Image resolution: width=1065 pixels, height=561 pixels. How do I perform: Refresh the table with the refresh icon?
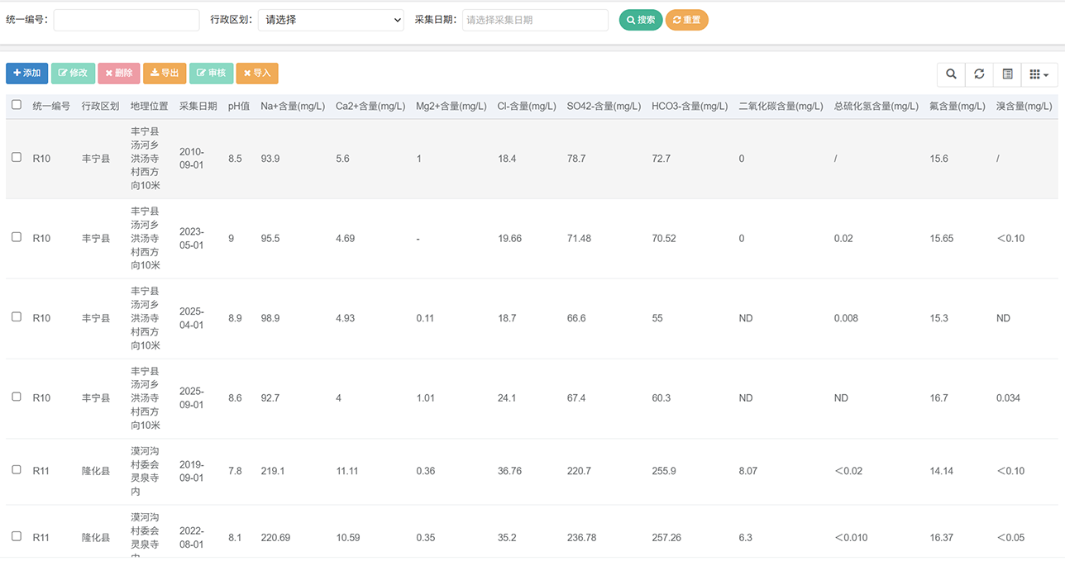[x=979, y=74]
